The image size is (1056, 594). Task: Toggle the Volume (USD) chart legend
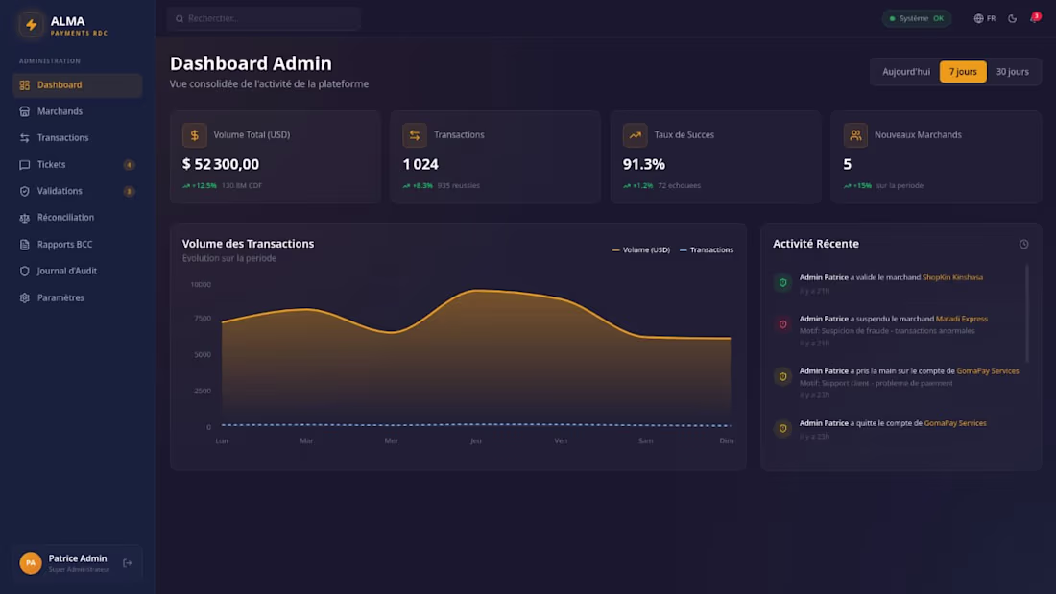641,249
